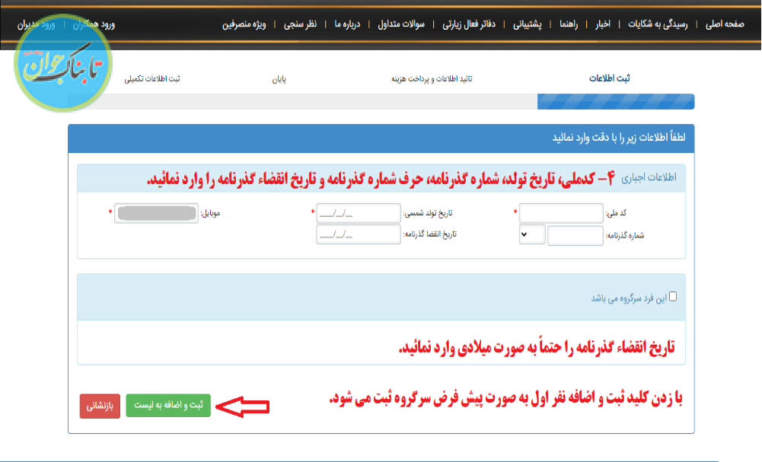
Task: Click the blue striped progress bar
Action: click(x=615, y=101)
